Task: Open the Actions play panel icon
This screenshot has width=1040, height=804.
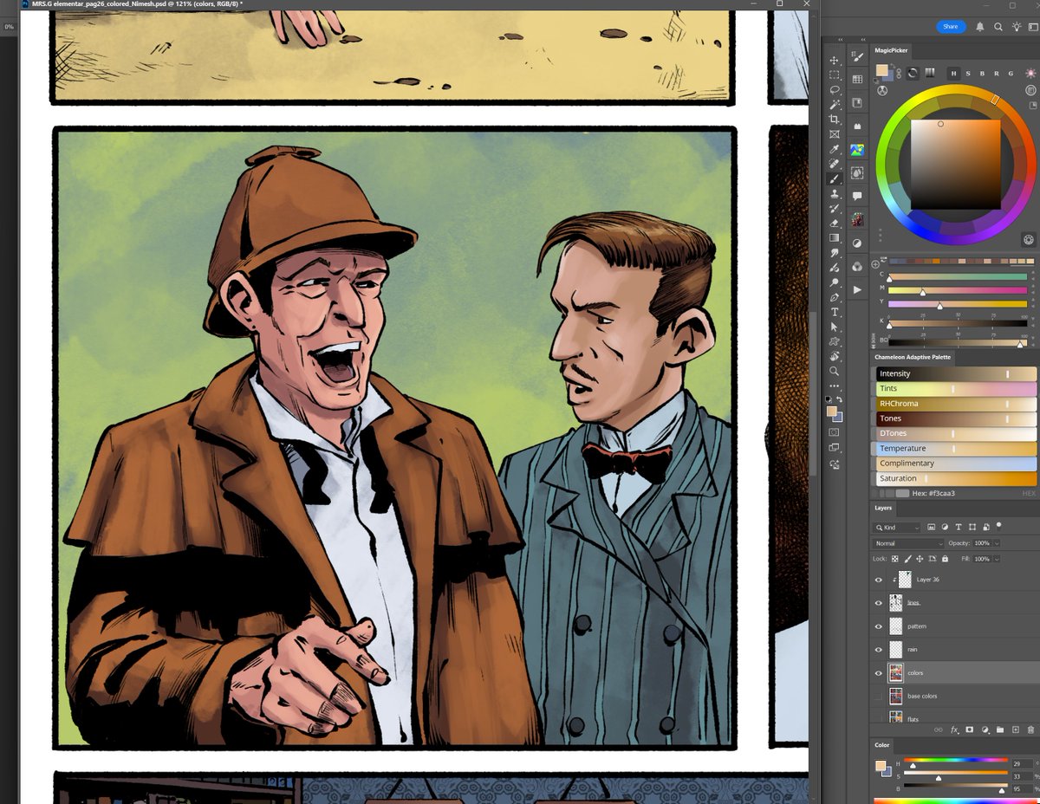Action: click(857, 289)
